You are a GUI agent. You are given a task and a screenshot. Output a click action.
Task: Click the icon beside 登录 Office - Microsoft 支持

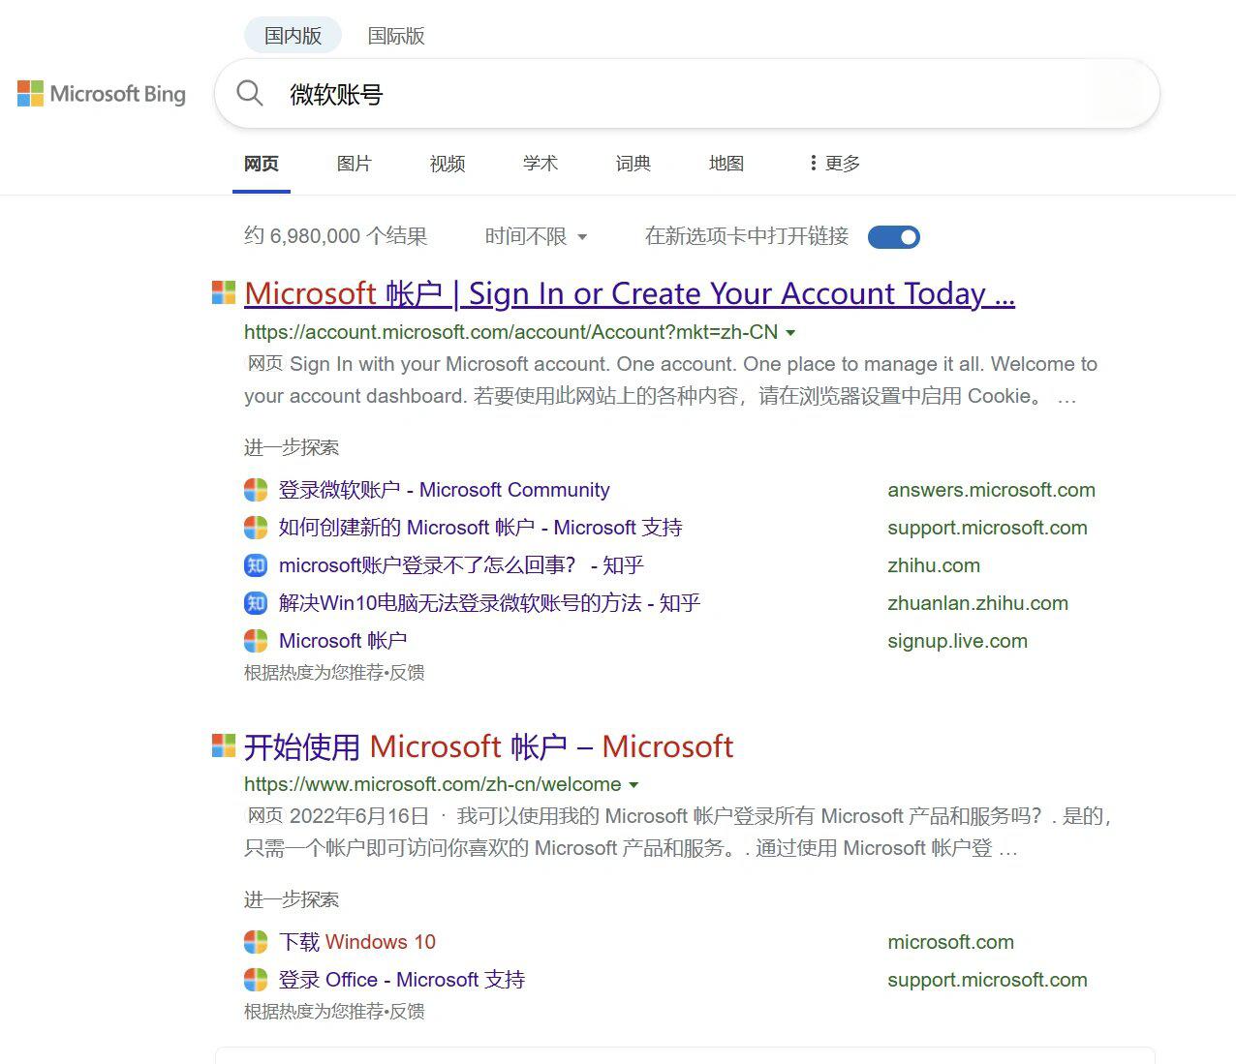(x=256, y=980)
